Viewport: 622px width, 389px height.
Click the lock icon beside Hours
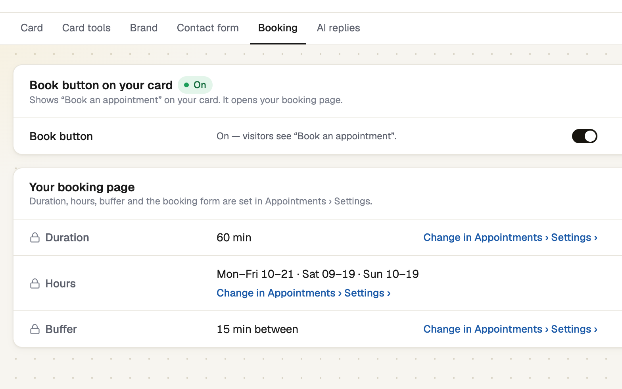[35, 283]
